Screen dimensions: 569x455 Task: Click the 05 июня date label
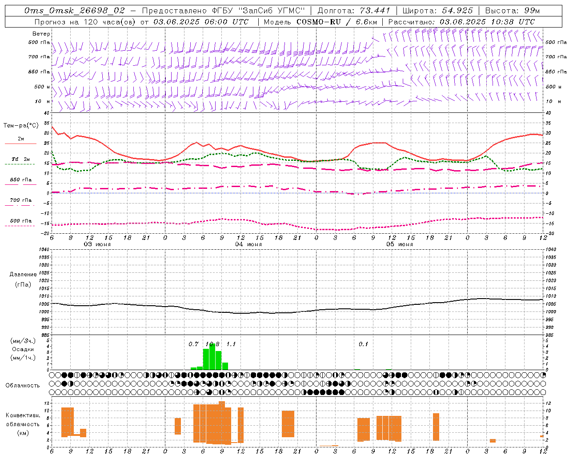[400, 244]
